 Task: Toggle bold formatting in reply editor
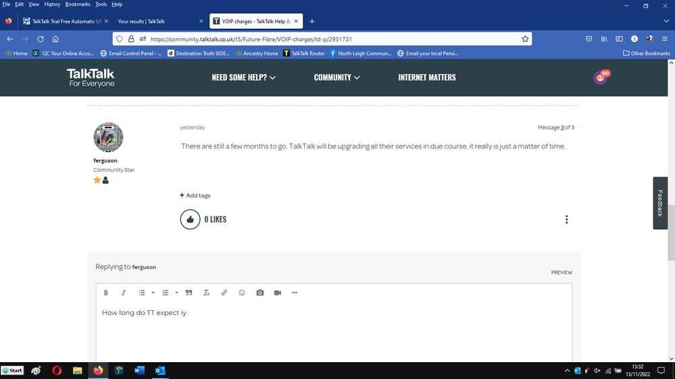tap(106, 293)
